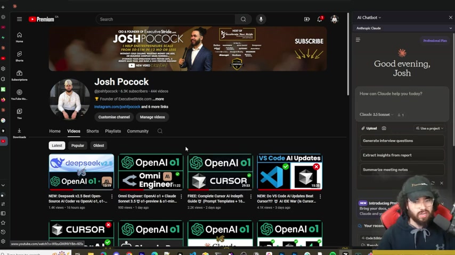Viewport: 455px width, 255px height.
Task: Open the Playlists tab
Action: pyautogui.click(x=113, y=131)
